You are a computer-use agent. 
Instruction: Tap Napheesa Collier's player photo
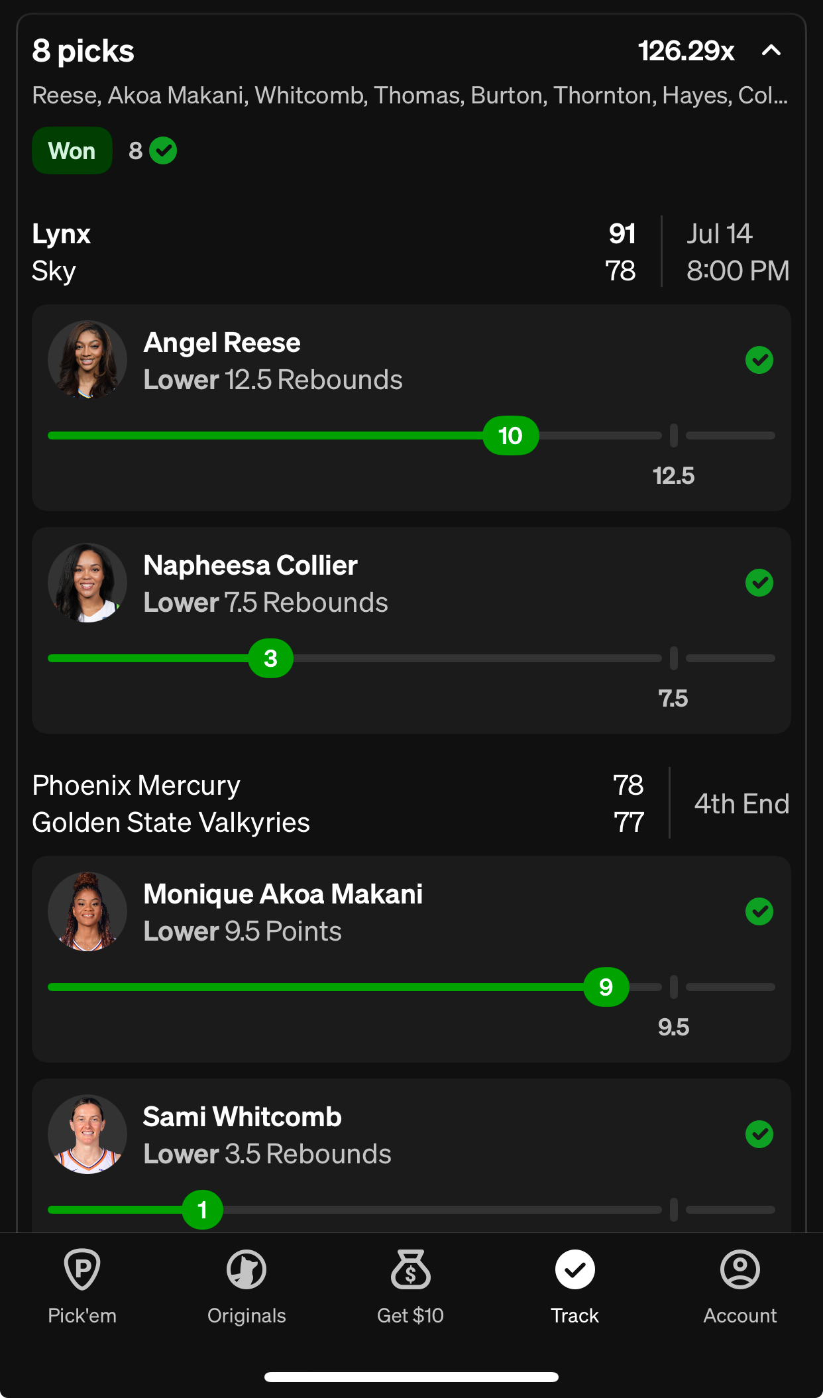click(x=87, y=583)
